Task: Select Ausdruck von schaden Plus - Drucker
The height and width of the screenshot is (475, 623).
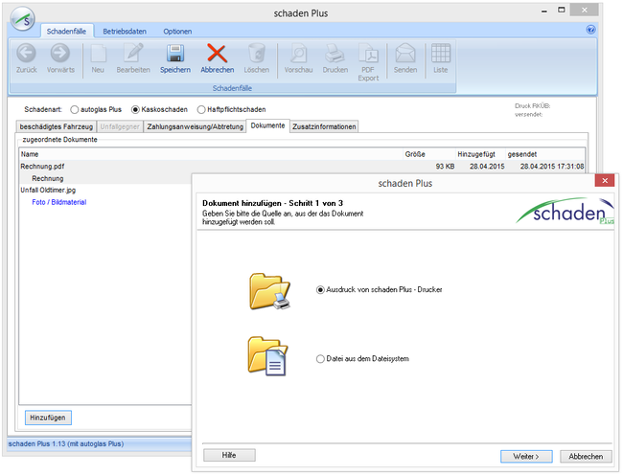Action: point(321,289)
